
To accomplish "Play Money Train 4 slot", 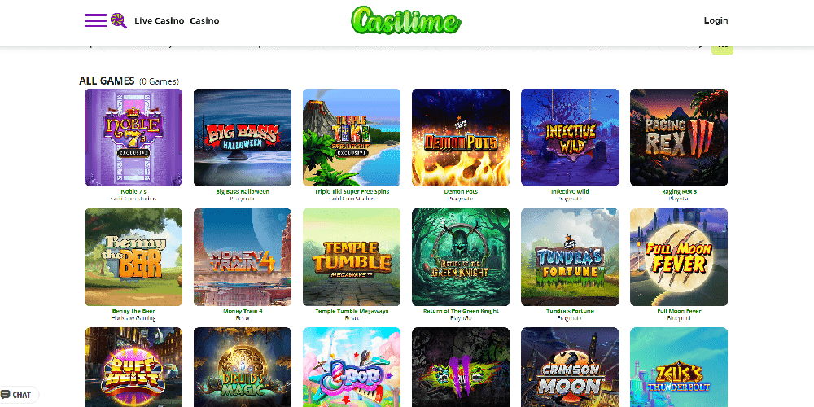I will (243, 257).
